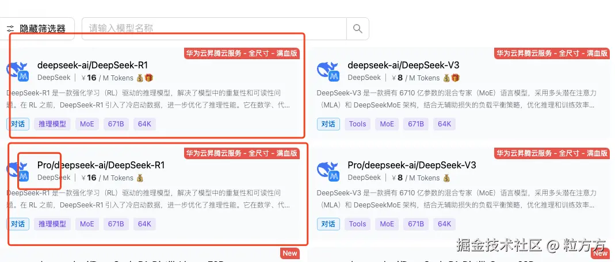This screenshot has height=262, width=615.
Task: Click the 隐藏筛选器 button
Action: pos(36,29)
